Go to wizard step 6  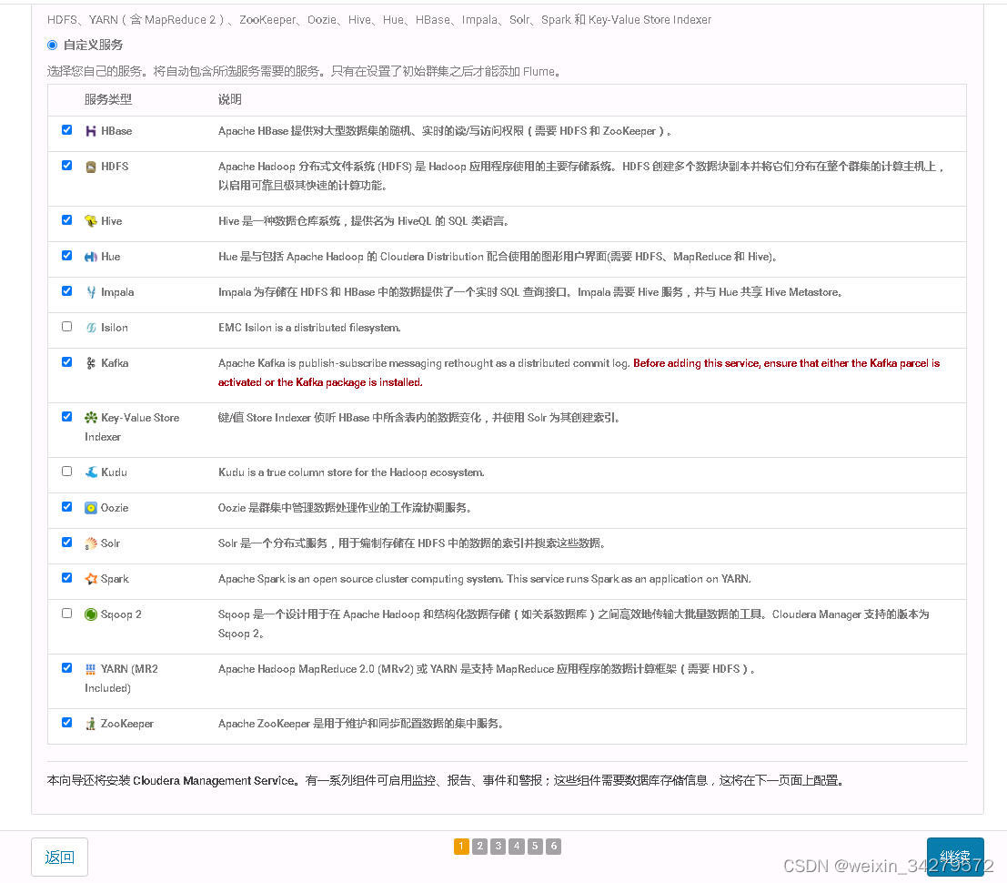554,847
